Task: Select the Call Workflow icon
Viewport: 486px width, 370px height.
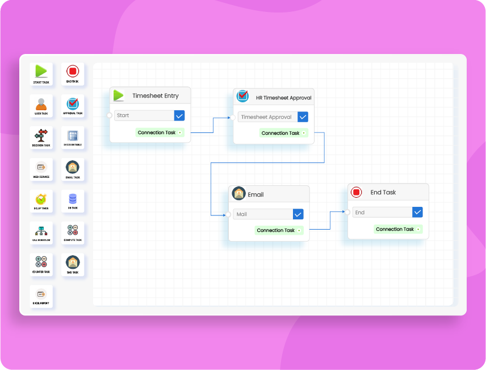Action: [x=41, y=231]
